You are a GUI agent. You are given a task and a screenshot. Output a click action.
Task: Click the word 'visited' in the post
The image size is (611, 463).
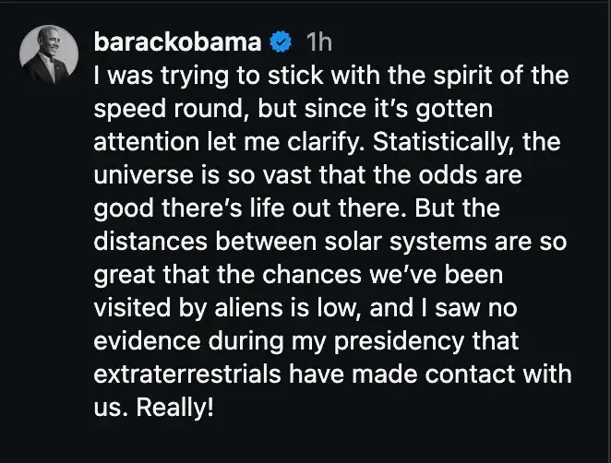coord(127,308)
